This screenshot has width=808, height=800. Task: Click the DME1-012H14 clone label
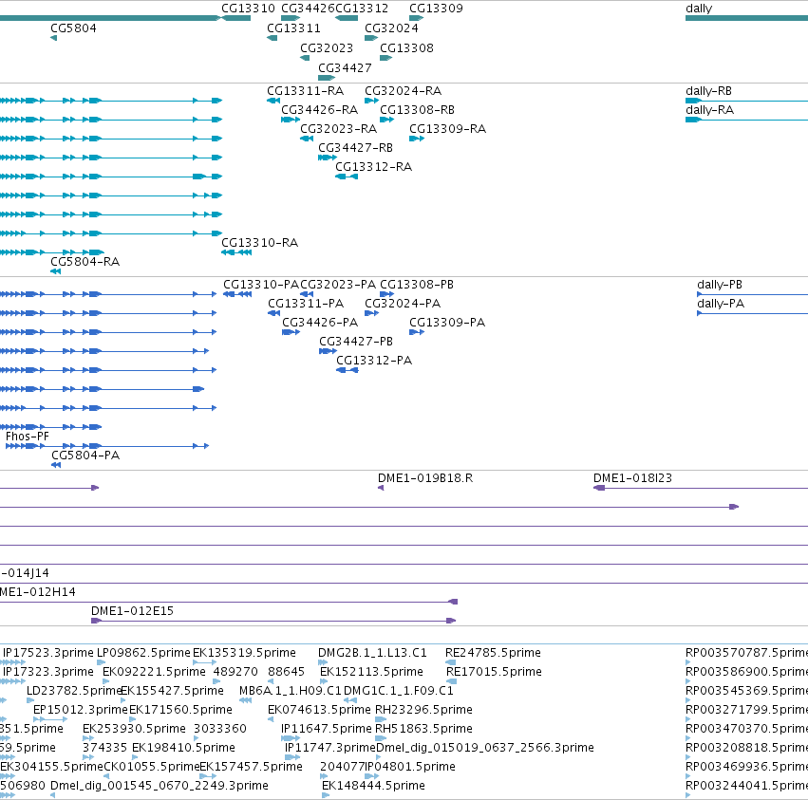[x=38, y=592]
